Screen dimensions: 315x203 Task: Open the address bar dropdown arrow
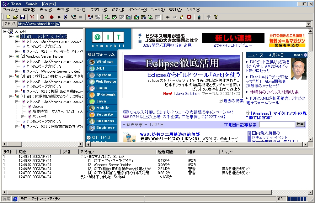click(x=309, y=24)
